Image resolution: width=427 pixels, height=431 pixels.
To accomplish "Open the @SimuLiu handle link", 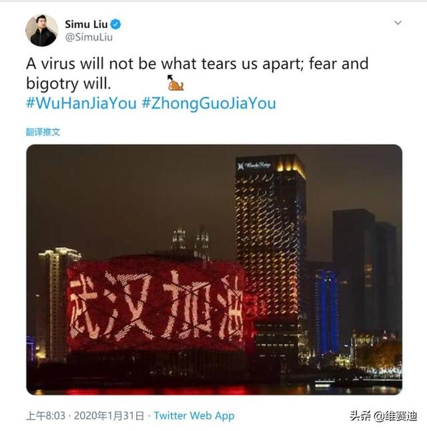I will pyautogui.click(x=89, y=37).
